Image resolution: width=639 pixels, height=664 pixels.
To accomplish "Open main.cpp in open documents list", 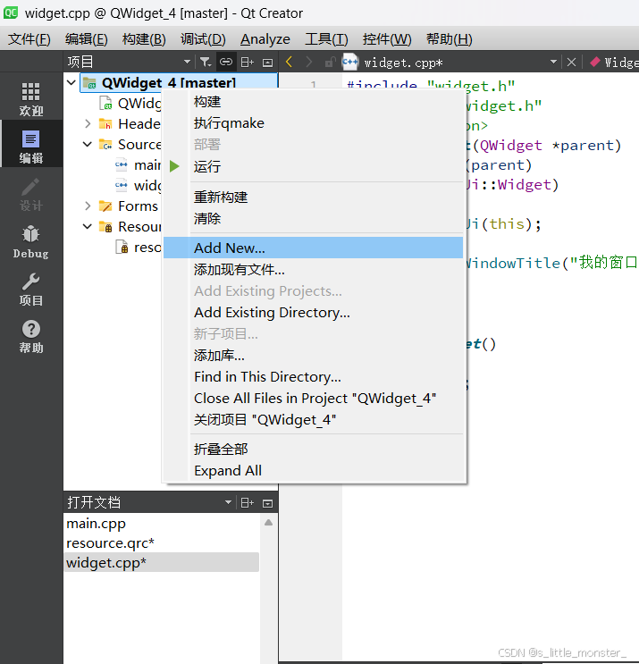I will click(x=162, y=524).
